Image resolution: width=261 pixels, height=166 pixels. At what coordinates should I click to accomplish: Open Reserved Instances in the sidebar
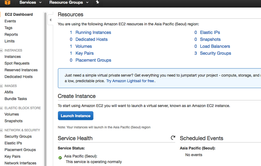point(21,70)
